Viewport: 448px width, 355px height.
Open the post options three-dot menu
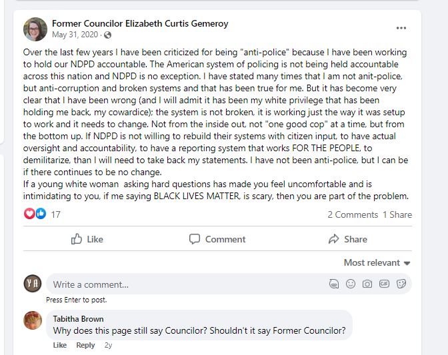click(401, 28)
